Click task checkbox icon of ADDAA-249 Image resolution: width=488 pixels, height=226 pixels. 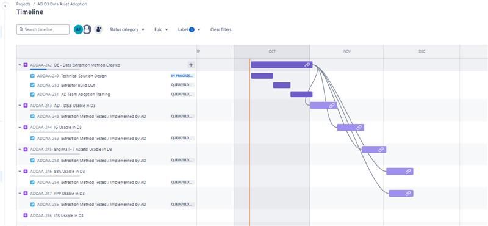click(x=32, y=76)
